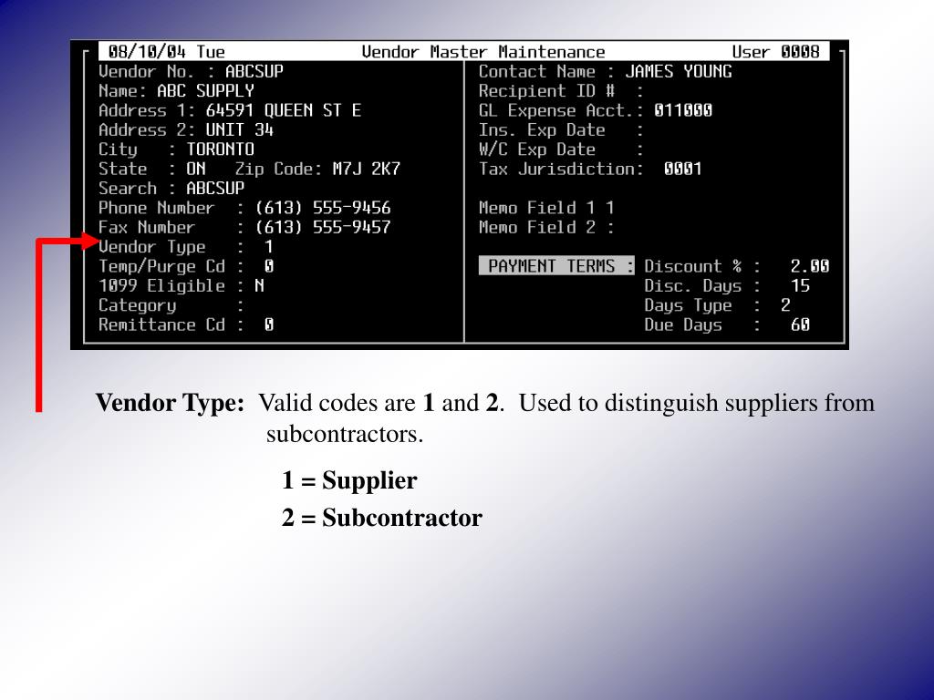Click Address 2 value UNIT 34
The width and height of the screenshot is (934, 700).
point(240,129)
